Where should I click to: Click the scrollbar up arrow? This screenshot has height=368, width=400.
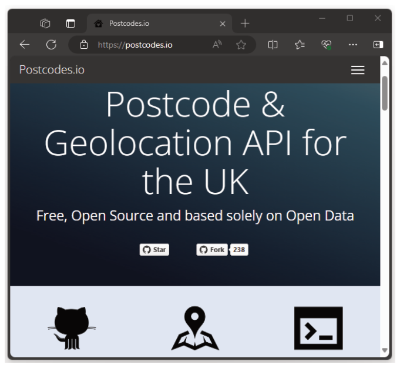click(385, 63)
